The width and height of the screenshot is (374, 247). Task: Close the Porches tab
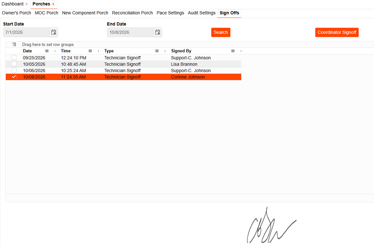[53, 4]
